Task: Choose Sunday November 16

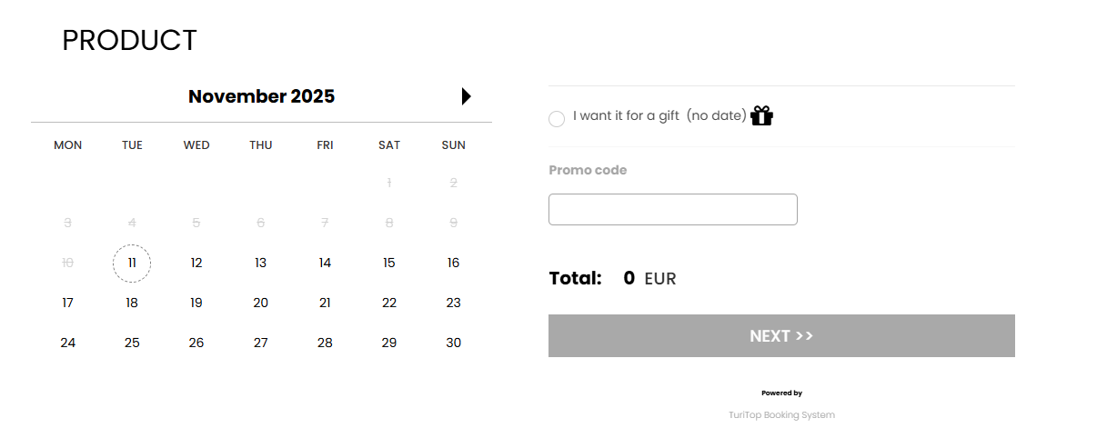Action: 454,264
